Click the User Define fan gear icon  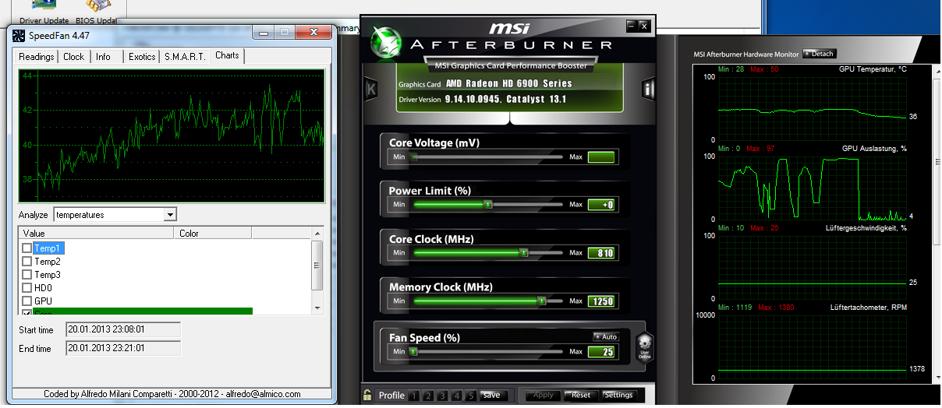pos(644,345)
